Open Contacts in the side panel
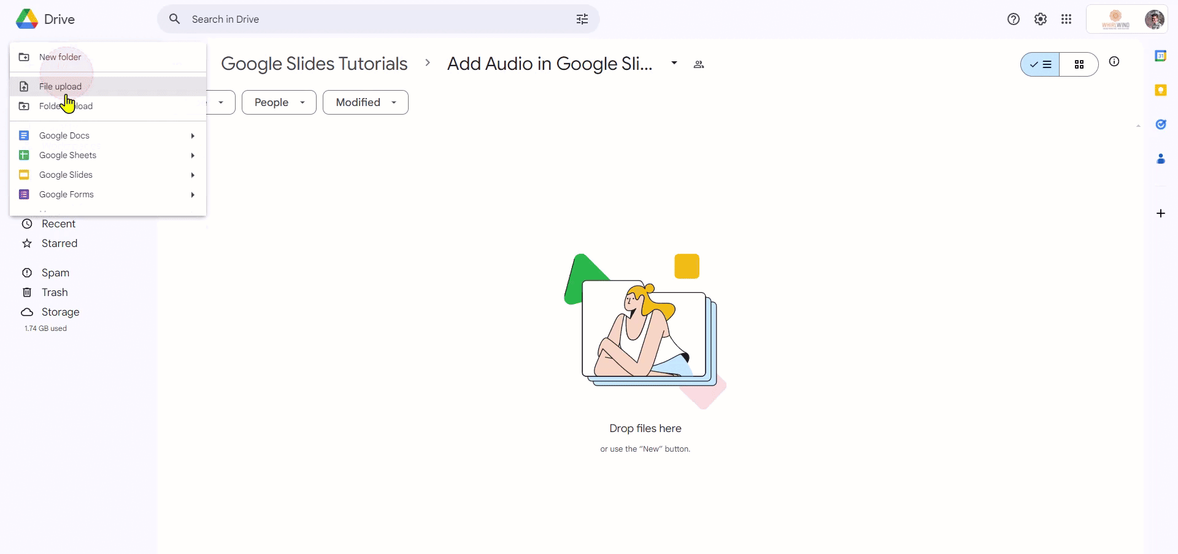The width and height of the screenshot is (1178, 554). click(1161, 159)
